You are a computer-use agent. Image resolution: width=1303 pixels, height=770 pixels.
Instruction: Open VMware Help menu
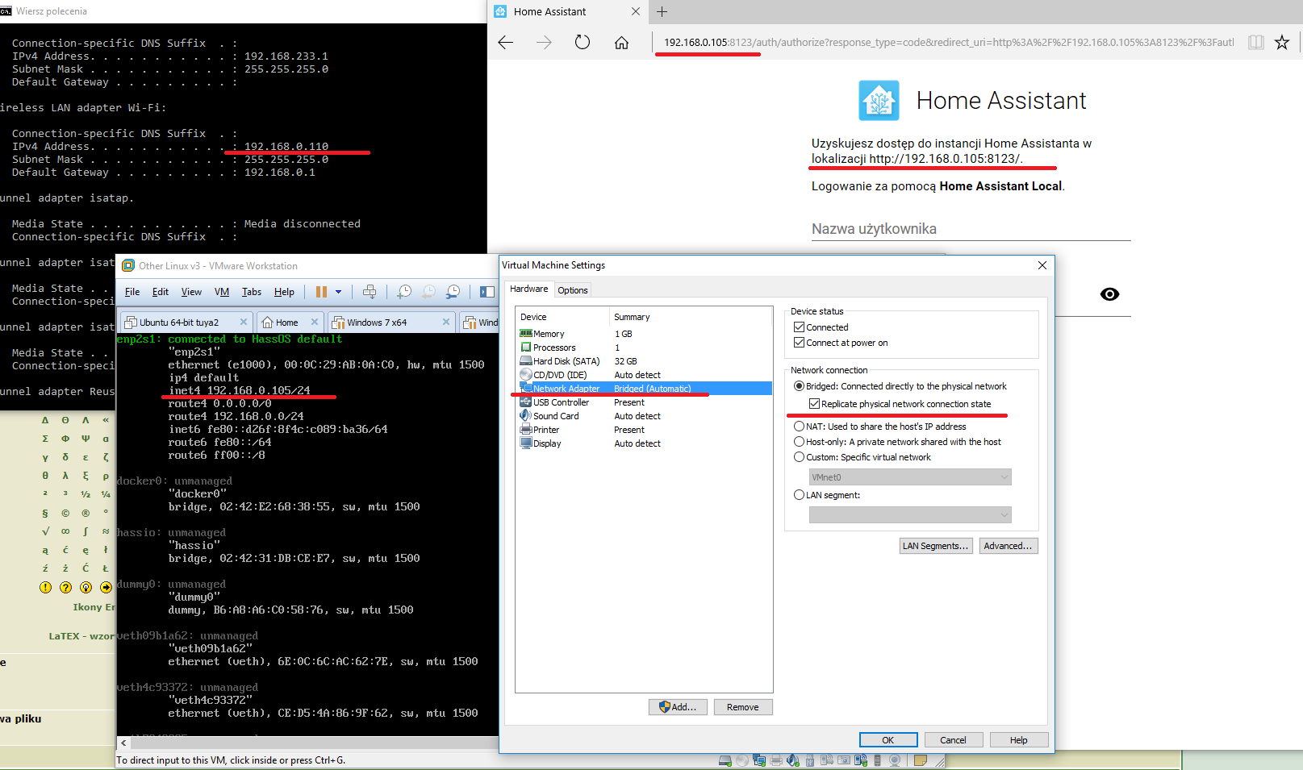[284, 292]
